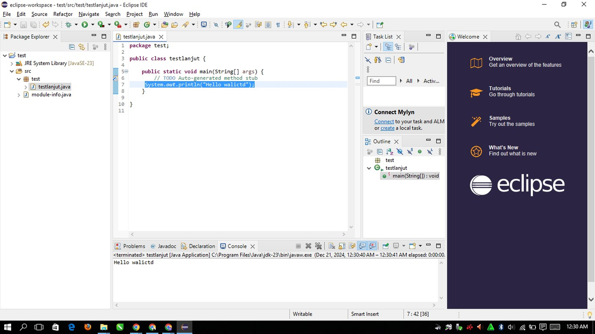Collapse the src folder node
595x334 pixels.
(12, 71)
